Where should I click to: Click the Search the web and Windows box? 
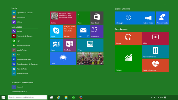[x=27, y=97]
